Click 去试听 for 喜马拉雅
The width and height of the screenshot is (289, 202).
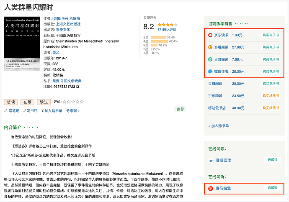272,188
